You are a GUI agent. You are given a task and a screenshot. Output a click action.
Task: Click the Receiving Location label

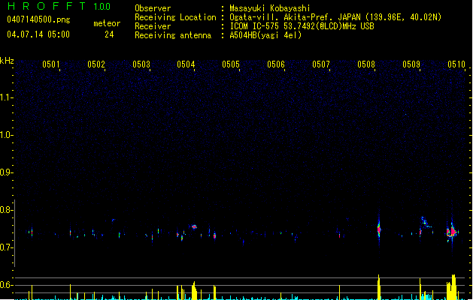(175, 17)
